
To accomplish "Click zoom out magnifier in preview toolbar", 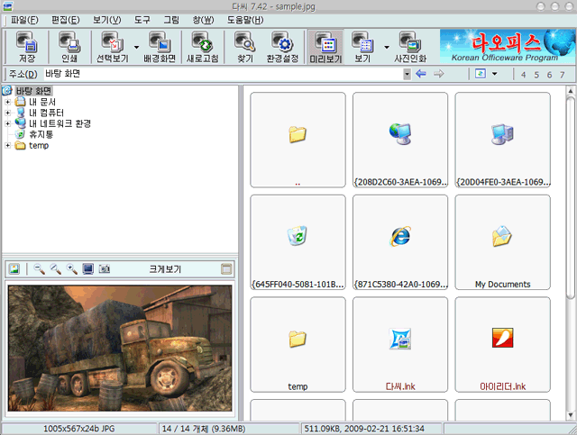I will (x=39, y=268).
